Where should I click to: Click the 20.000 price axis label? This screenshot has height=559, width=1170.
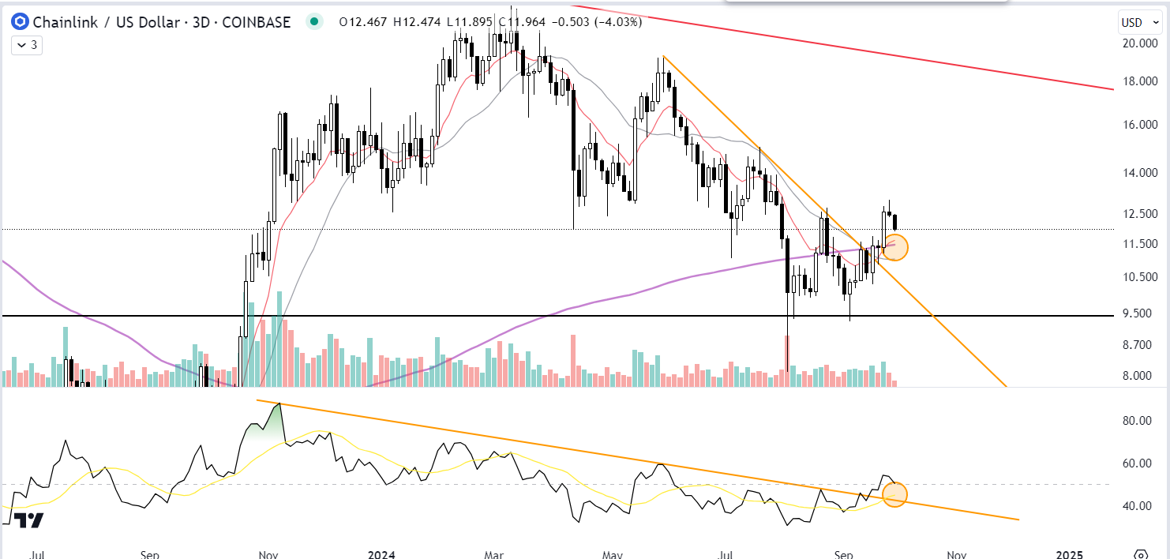1139,43
